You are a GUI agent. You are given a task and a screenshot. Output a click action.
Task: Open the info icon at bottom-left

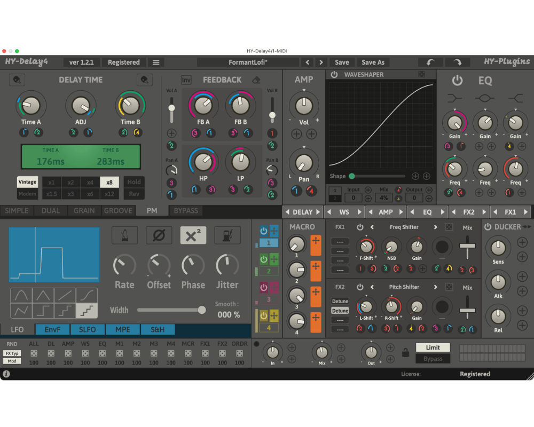pos(6,374)
